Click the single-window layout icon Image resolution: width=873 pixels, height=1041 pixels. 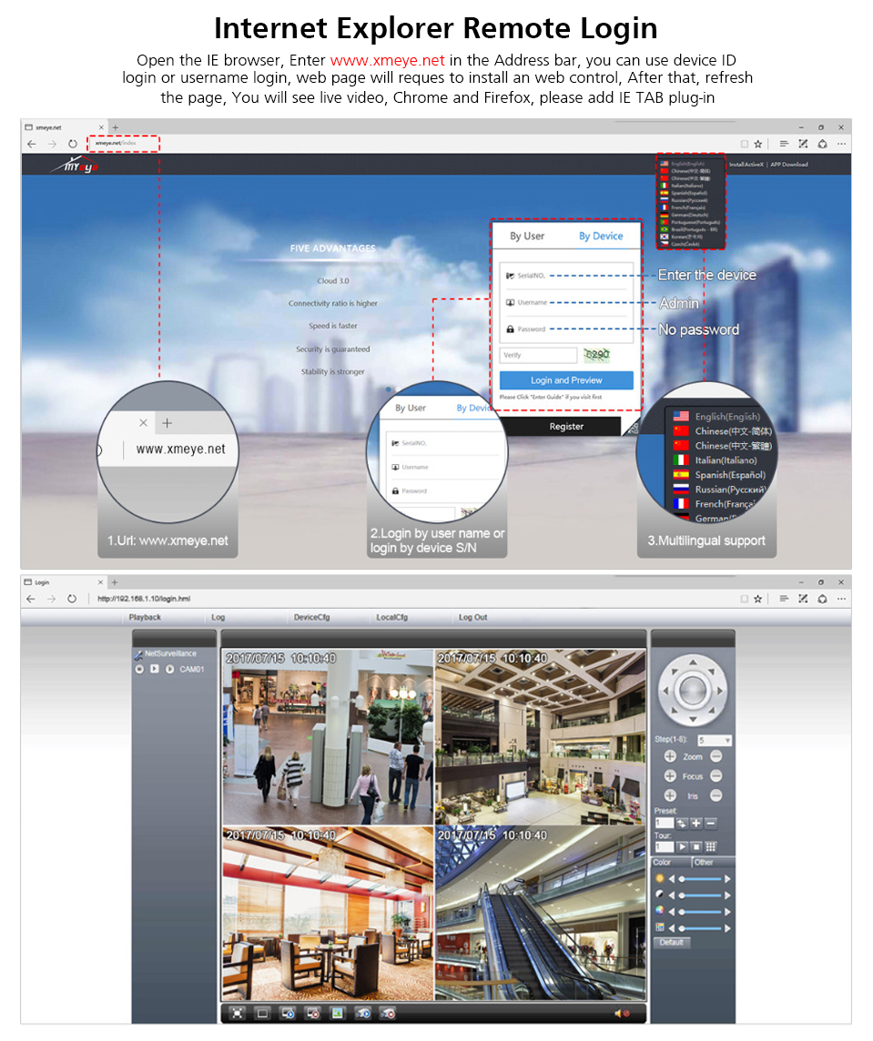(x=262, y=1013)
